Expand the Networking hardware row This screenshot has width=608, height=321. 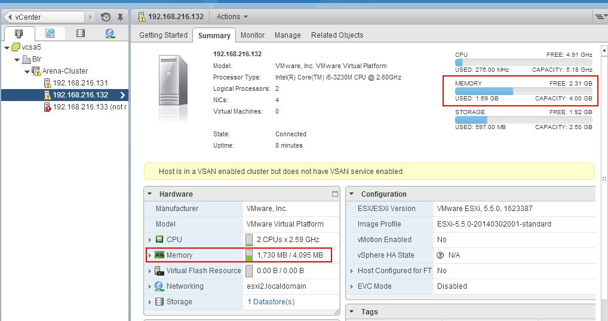(150, 286)
